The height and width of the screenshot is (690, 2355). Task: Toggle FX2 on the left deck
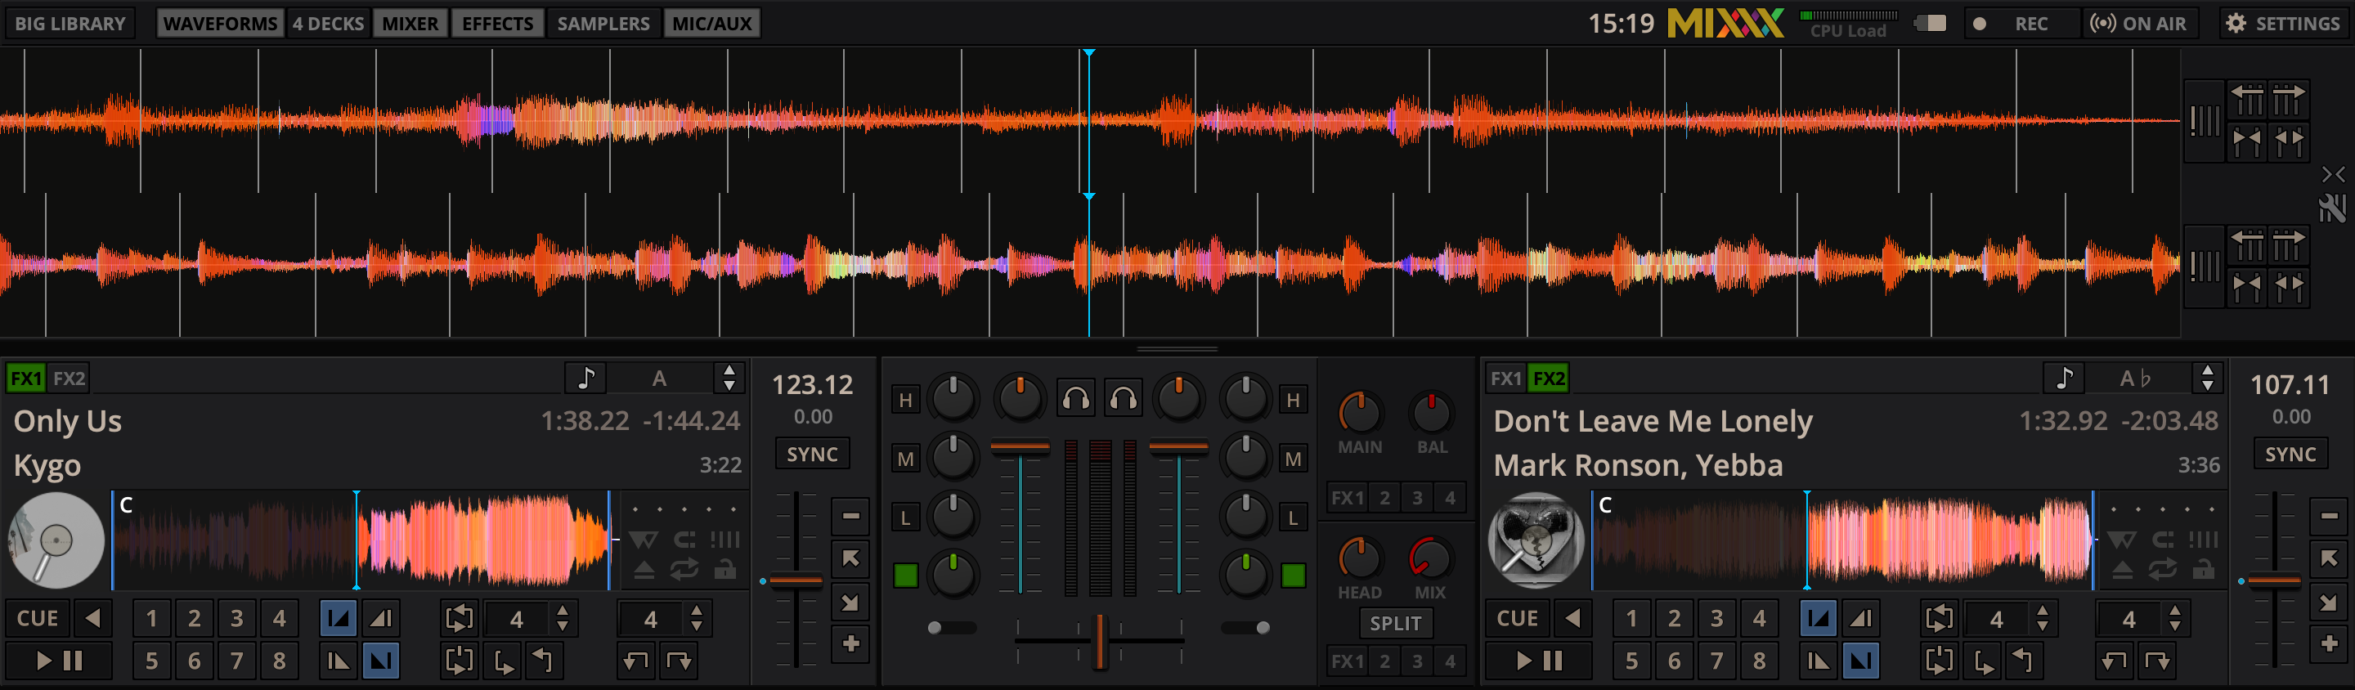(x=69, y=379)
